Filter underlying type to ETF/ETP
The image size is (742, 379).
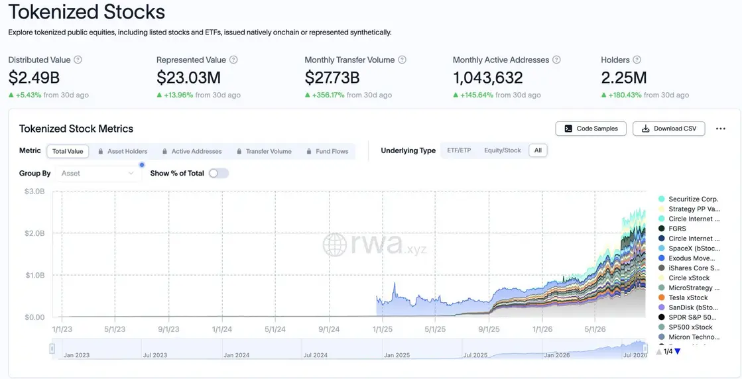[x=459, y=150]
